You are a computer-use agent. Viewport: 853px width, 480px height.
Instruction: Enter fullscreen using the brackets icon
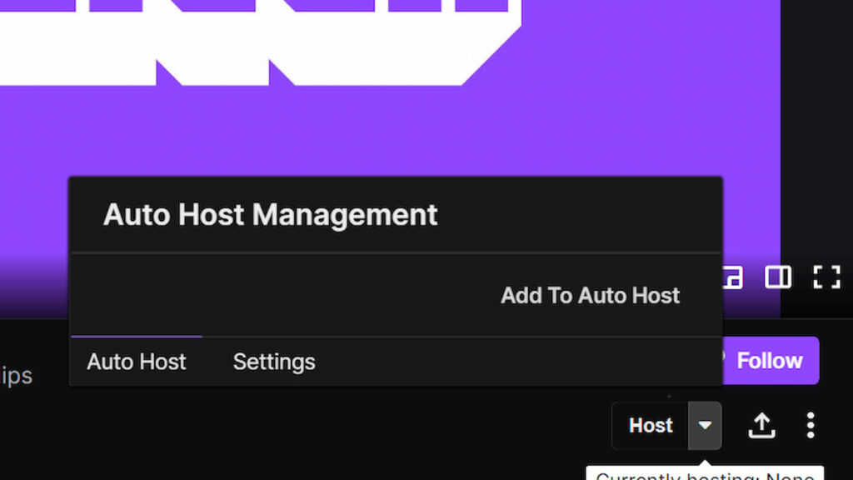coord(826,277)
